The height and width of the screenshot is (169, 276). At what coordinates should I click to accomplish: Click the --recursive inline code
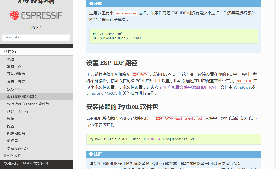(126, 13)
